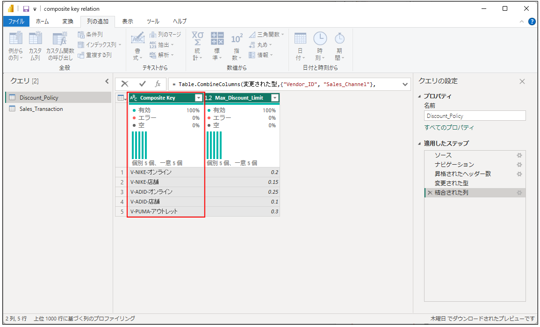Click gear icon next to ソース step

point(519,155)
